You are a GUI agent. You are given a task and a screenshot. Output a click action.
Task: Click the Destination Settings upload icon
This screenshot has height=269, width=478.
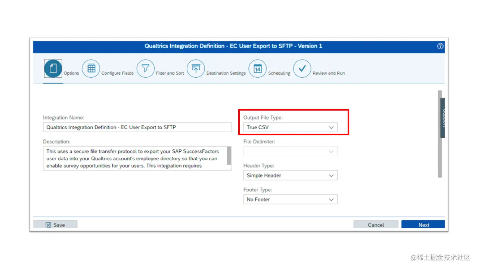[196, 69]
